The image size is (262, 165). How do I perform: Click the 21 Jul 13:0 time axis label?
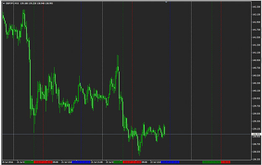pyautogui.click(x=67, y=162)
